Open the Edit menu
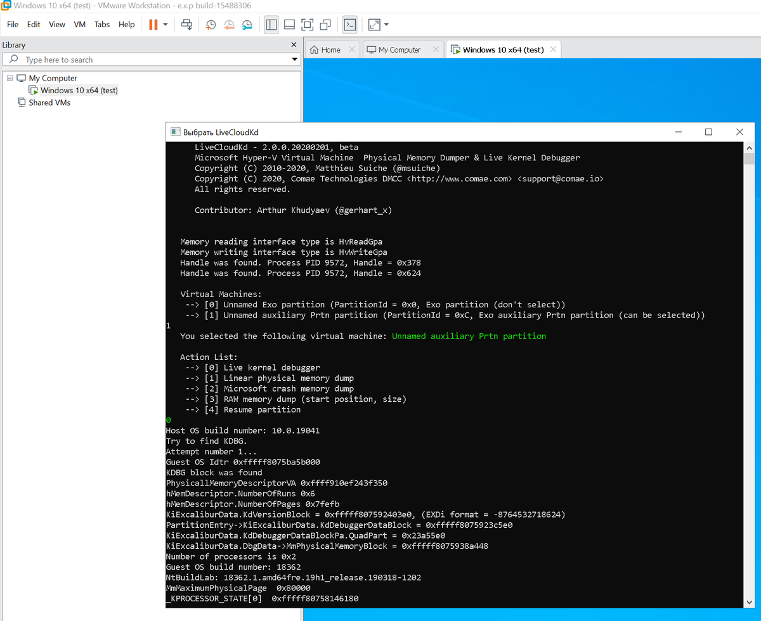The height and width of the screenshot is (621, 761). tap(34, 25)
